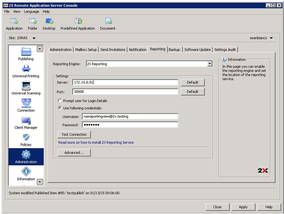
Task: Switch to the Backup tab
Action: point(174,49)
